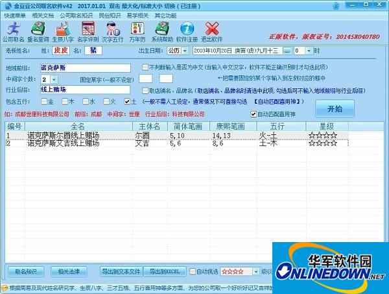Expand the birth hour dropdown
Viewport: 389px width, 294px height.
(309, 51)
